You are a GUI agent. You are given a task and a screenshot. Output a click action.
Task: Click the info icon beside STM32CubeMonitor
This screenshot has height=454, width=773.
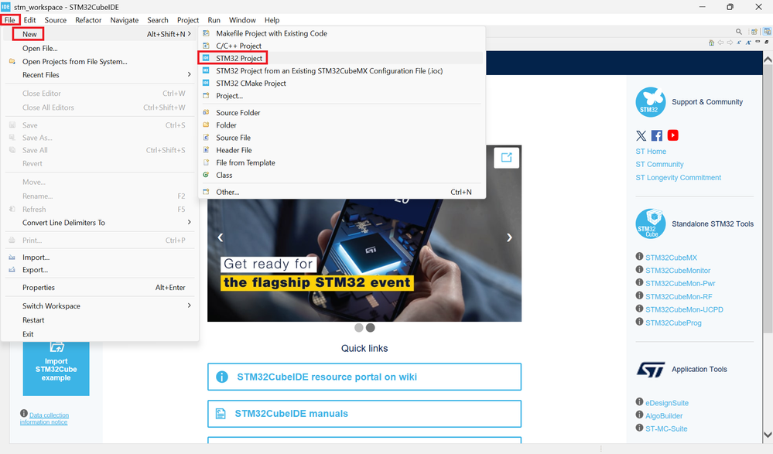click(x=639, y=269)
